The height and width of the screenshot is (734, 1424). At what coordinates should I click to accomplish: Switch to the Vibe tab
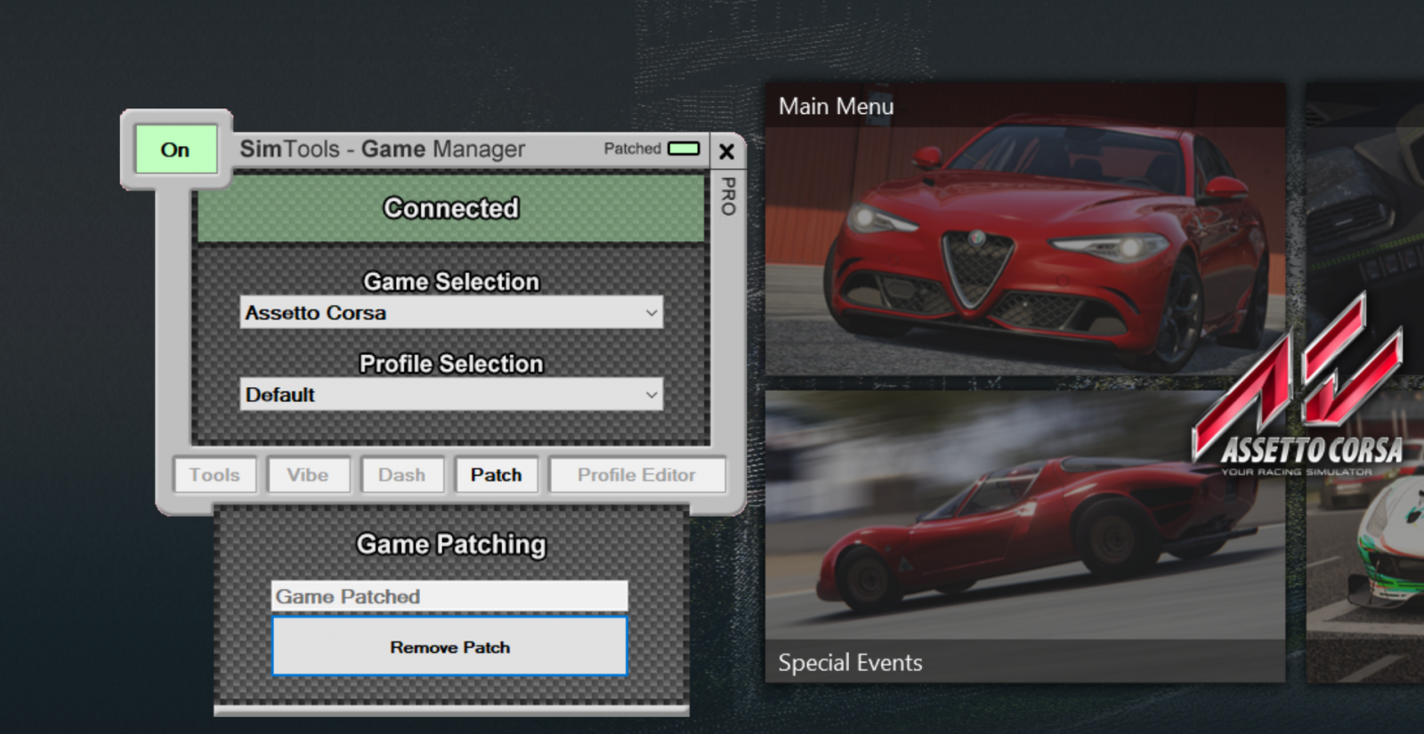tap(308, 475)
